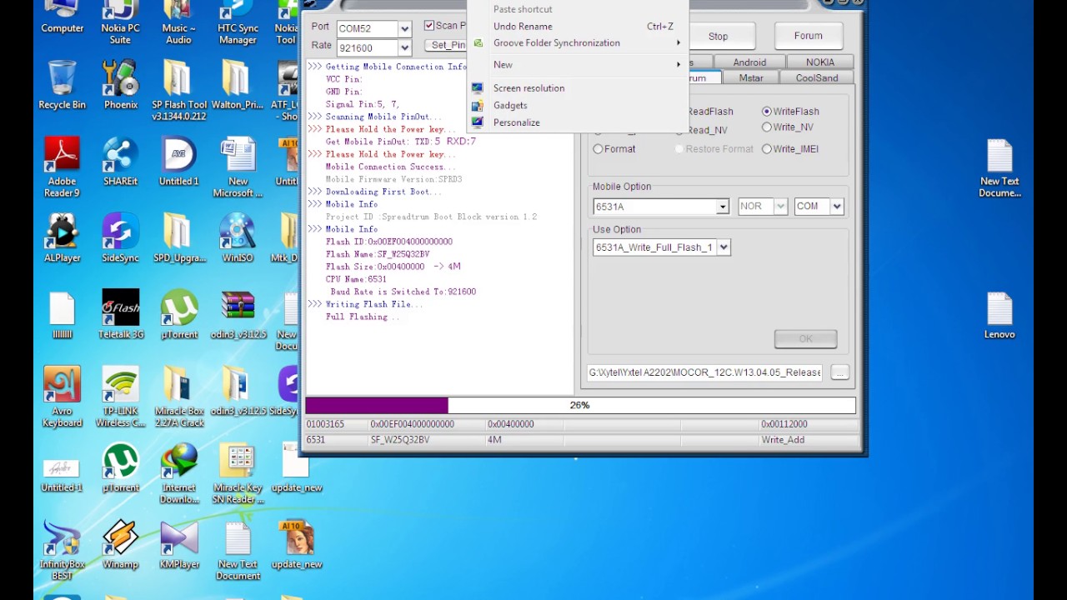Click the Set_Pin button

(x=448, y=45)
